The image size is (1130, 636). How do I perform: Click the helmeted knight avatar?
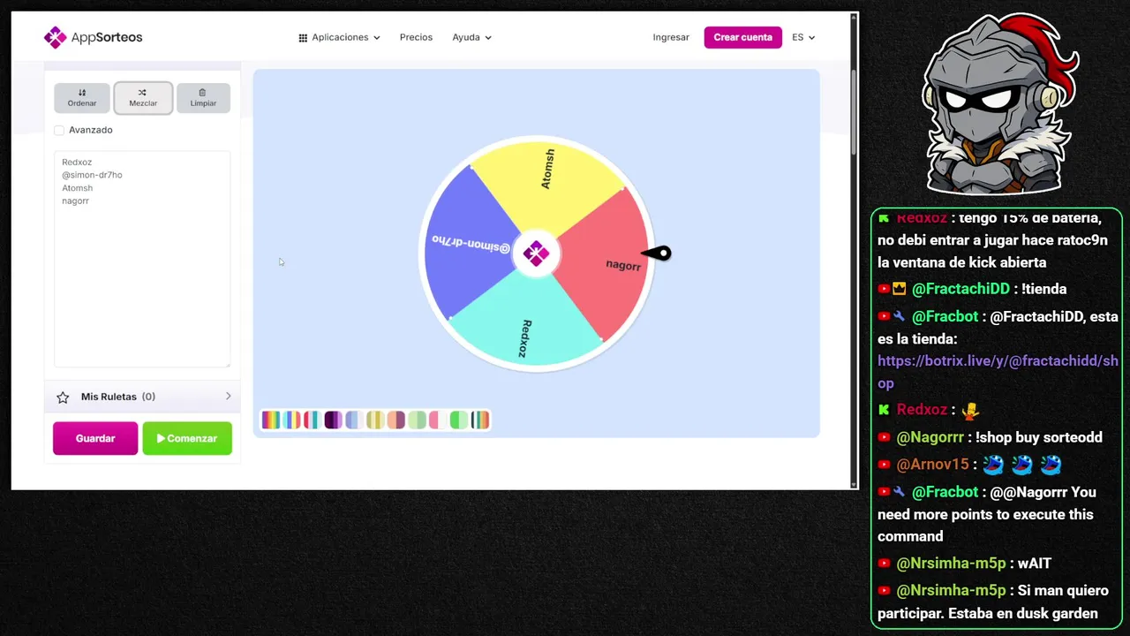(1000, 104)
